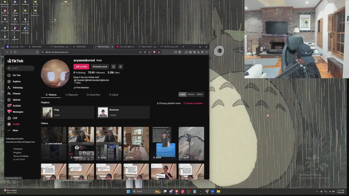Viewport: 349px width, 196px height.
Task: Open Friends in the sidebar
Action: point(14,94)
